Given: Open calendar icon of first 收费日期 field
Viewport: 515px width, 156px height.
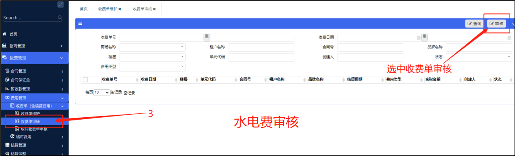Looking at the screenshot, I should click(418, 38).
